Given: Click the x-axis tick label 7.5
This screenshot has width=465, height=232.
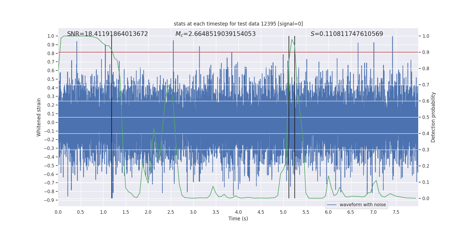Looking at the screenshot, I should pyautogui.click(x=396, y=212).
